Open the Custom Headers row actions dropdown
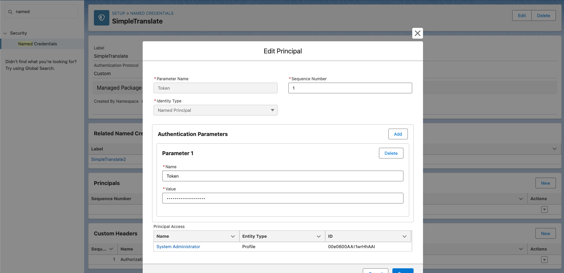 click(544, 260)
